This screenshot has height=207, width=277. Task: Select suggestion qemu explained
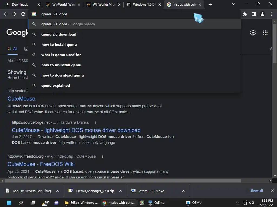pos(134,85)
